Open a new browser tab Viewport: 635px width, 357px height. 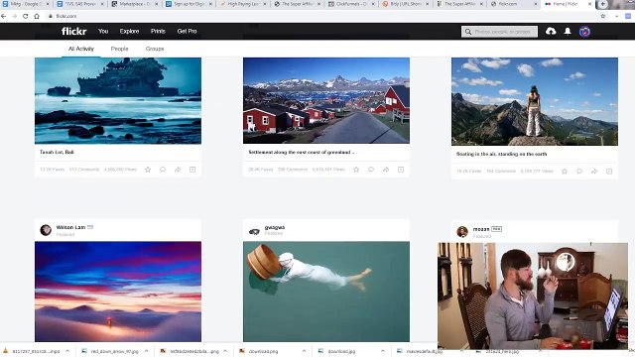(602, 4)
